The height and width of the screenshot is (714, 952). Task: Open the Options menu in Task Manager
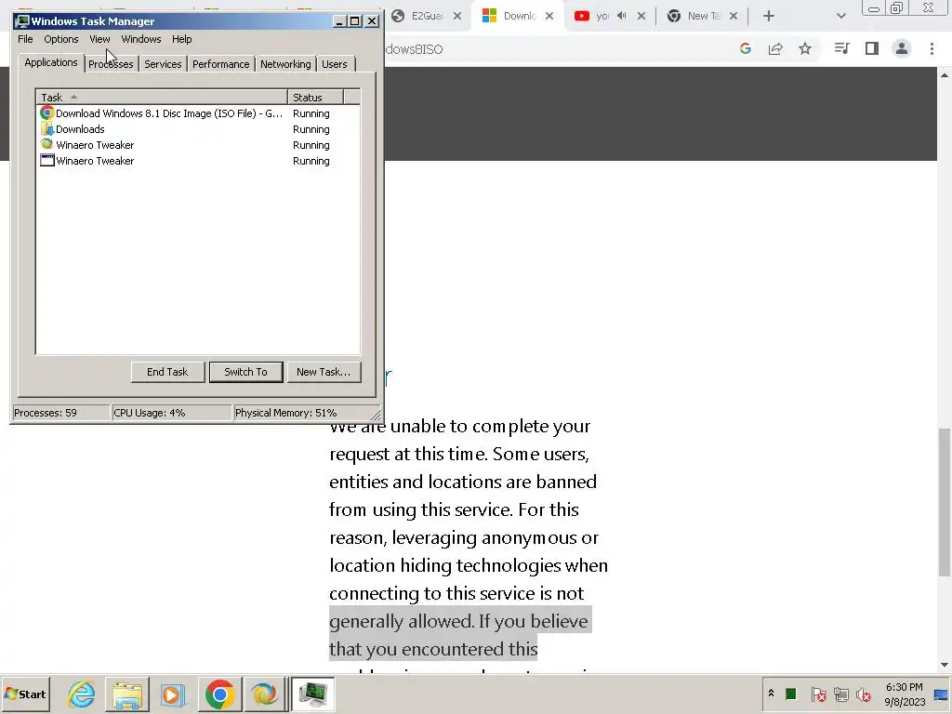[60, 39]
